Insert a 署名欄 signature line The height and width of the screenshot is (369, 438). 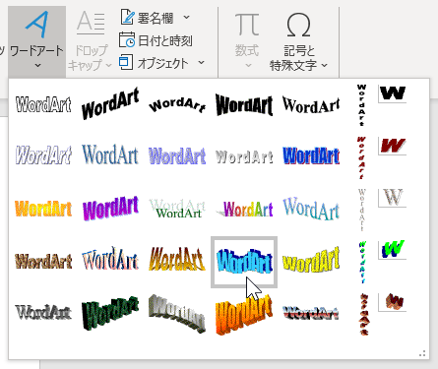[x=148, y=18]
